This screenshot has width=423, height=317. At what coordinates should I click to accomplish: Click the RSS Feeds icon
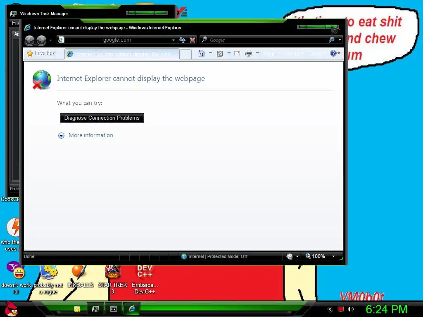(220, 53)
